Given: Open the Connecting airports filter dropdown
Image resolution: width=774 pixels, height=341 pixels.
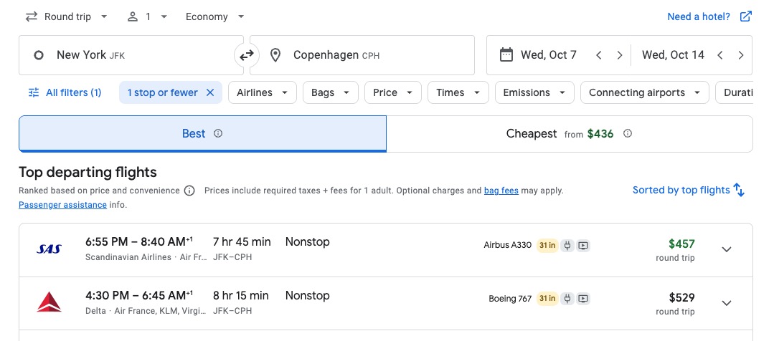Looking at the screenshot, I should coord(645,92).
